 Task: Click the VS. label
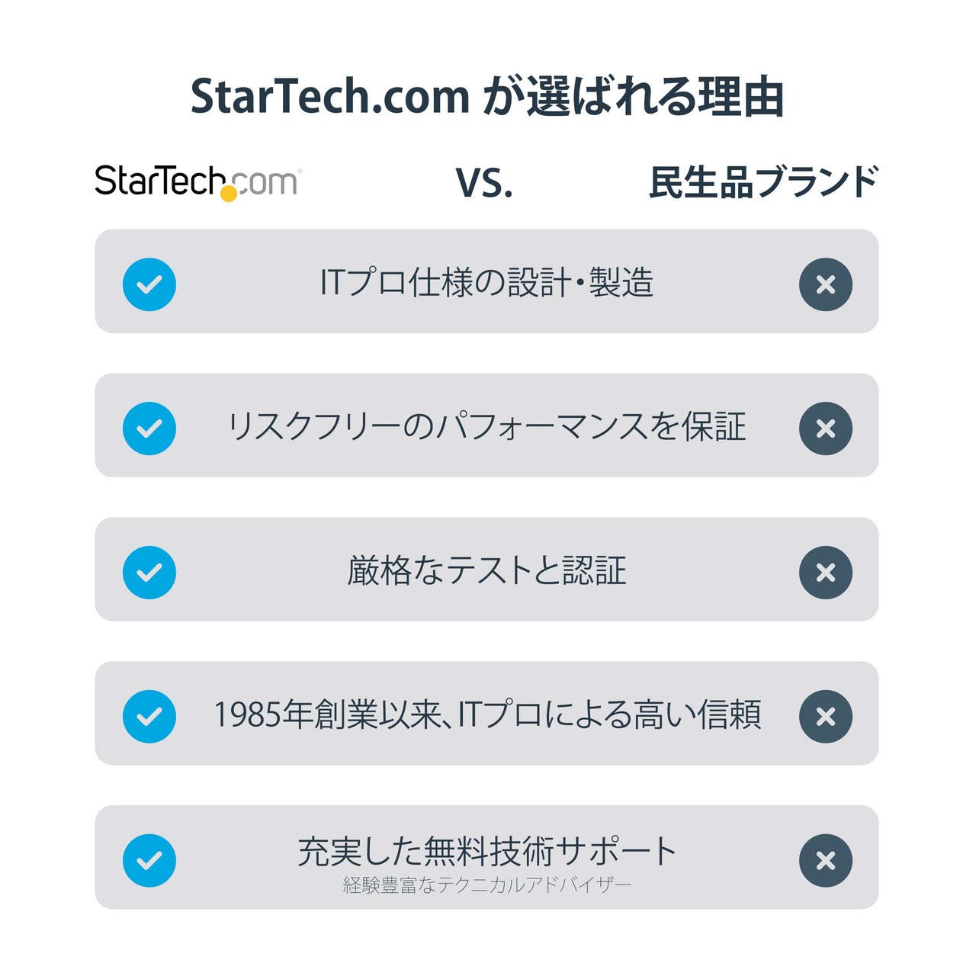pyautogui.click(x=484, y=183)
